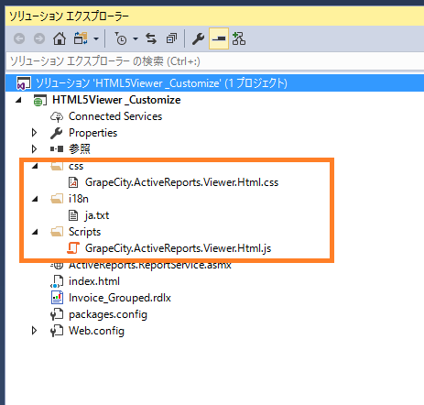The height and width of the screenshot is (405, 424).
Task: Click the View Class Diagram icon
Action: pyautogui.click(x=239, y=38)
